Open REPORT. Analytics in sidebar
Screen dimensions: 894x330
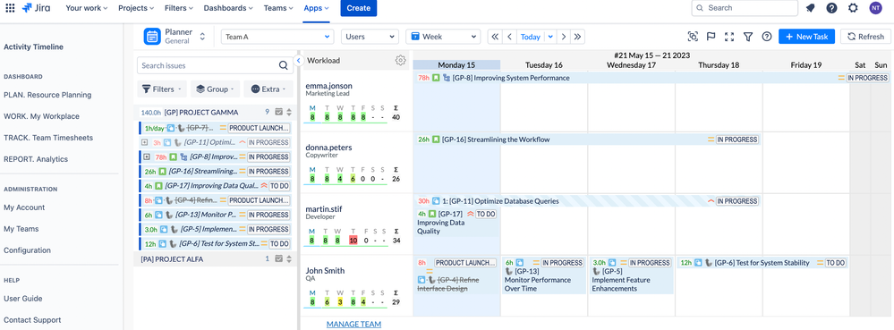[x=36, y=159]
